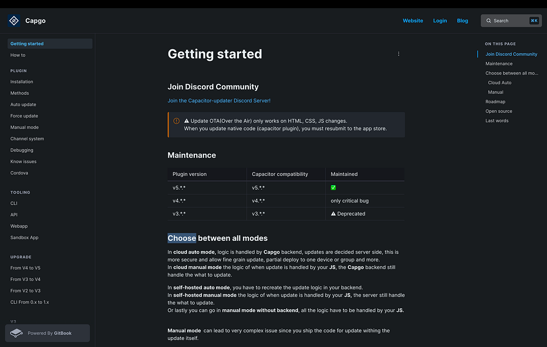
Task: Open Auto update page in sidebar
Action: (24, 105)
